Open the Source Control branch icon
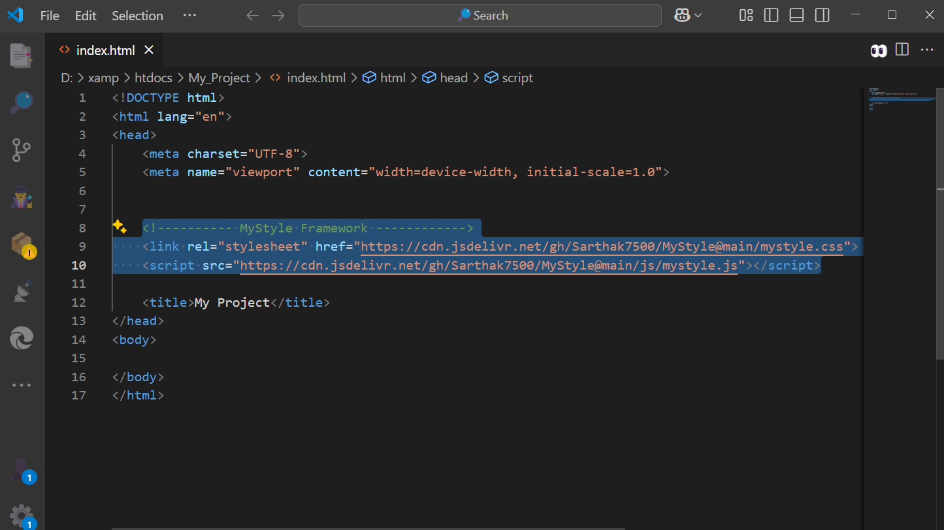This screenshot has width=944, height=530. 22,150
